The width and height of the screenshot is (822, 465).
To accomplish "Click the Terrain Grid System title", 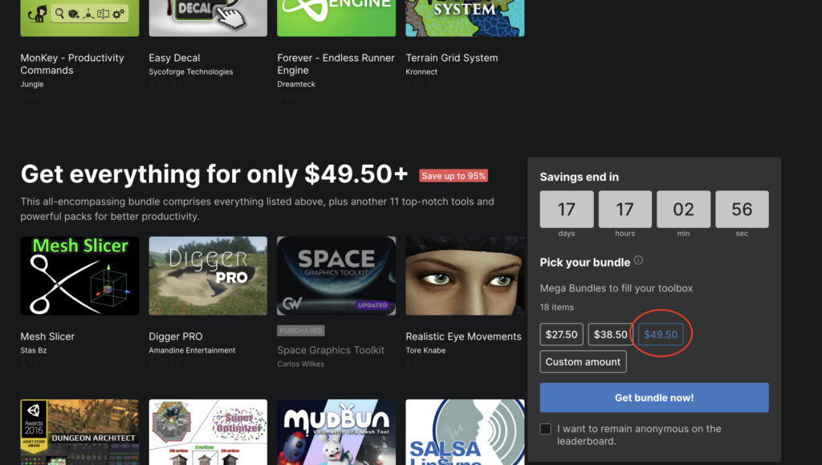I will tap(452, 58).
